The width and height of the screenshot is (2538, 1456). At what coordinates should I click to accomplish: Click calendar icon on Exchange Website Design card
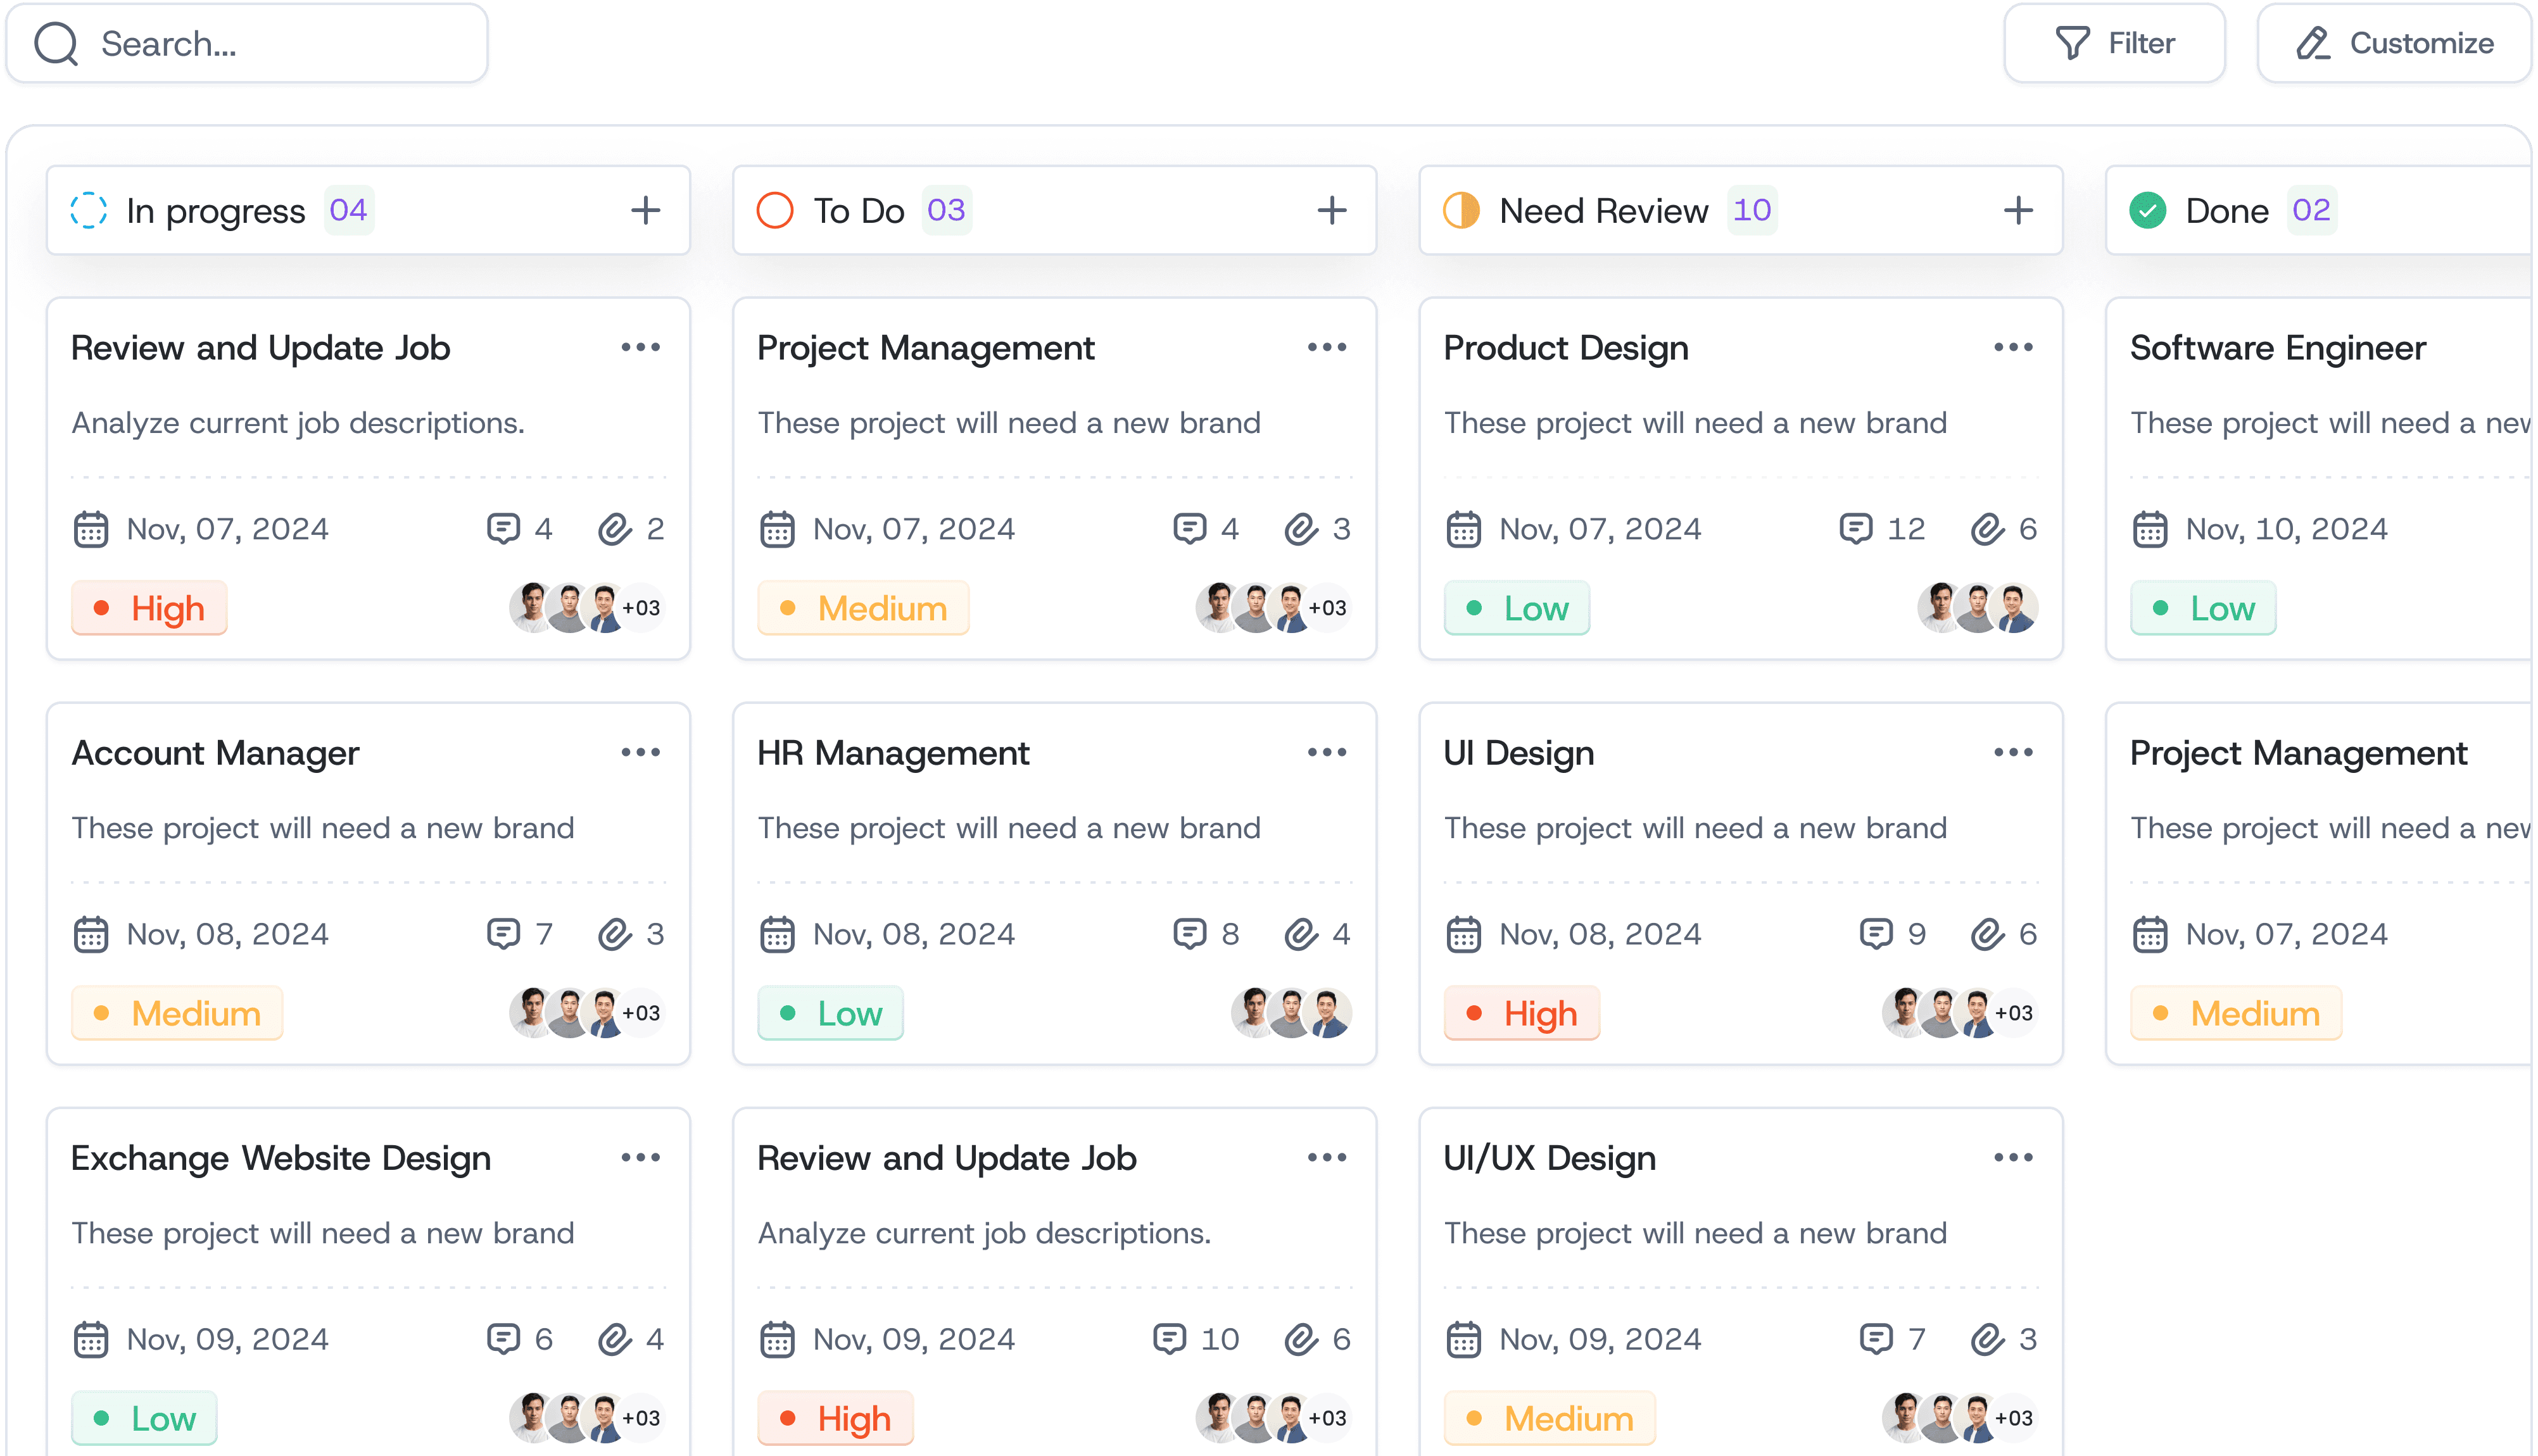pyautogui.click(x=91, y=1339)
